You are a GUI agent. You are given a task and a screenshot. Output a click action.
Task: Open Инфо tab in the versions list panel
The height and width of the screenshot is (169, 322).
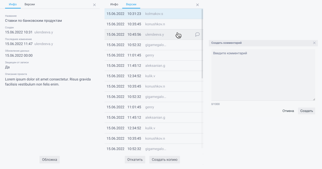click(x=114, y=4)
